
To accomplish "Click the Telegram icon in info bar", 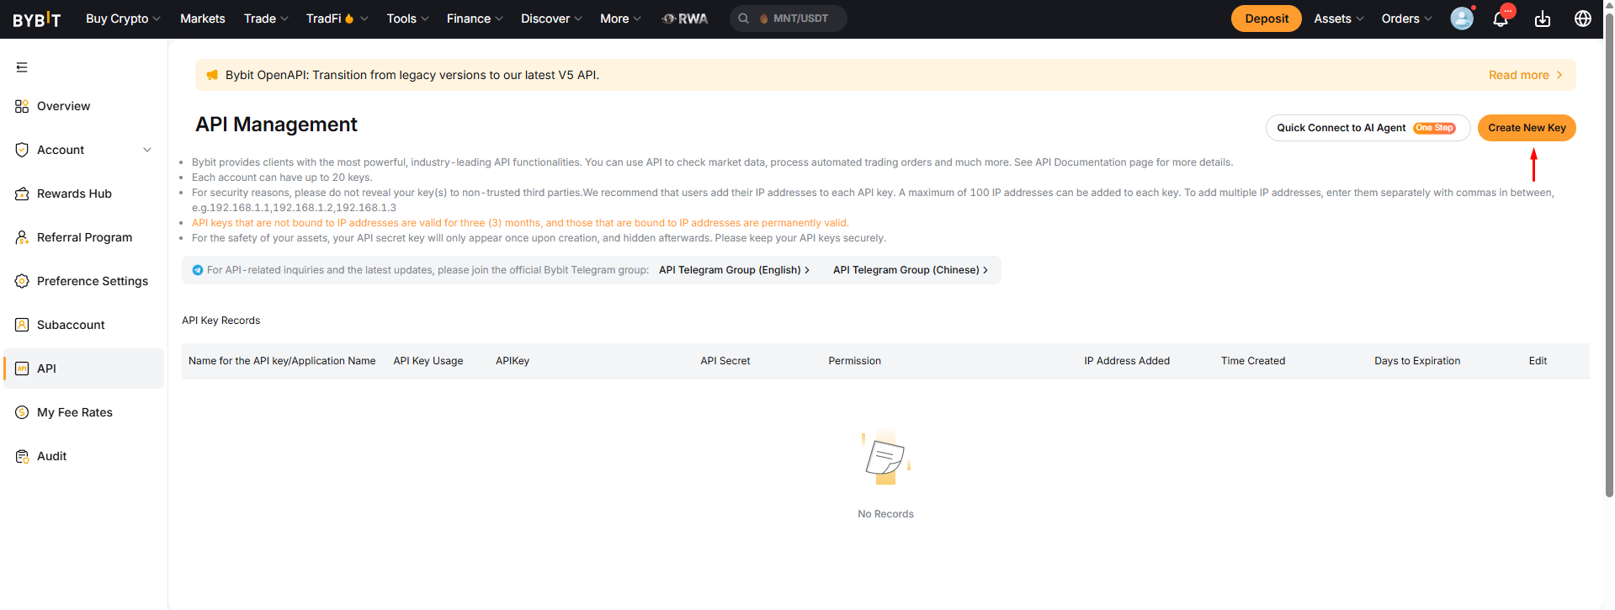I will [x=198, y=270].
